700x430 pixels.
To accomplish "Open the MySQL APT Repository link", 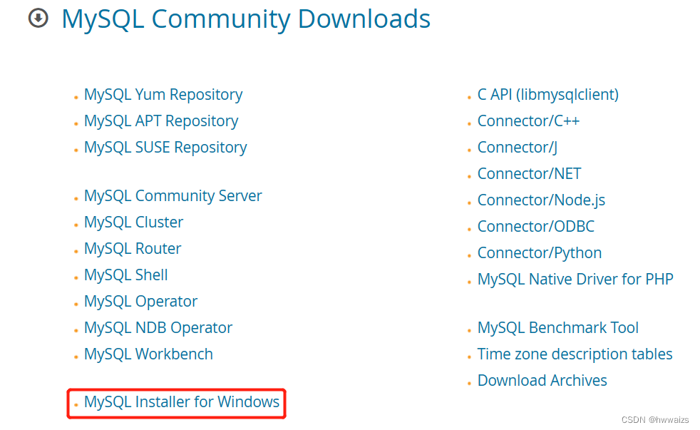I will point(161,121).
